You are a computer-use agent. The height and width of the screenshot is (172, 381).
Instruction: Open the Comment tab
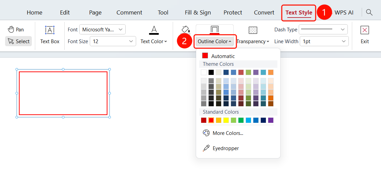click(129, 12)
